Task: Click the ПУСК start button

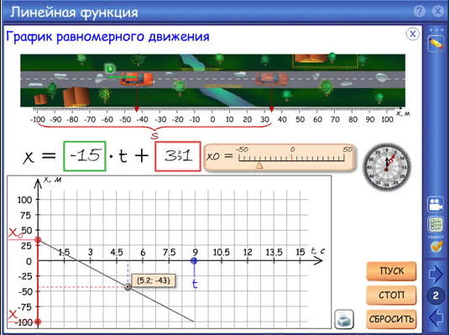Action: tap(391, 271)
